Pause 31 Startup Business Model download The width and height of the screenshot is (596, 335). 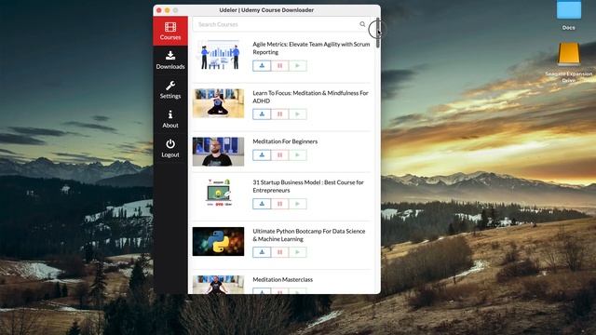(279, 204)
